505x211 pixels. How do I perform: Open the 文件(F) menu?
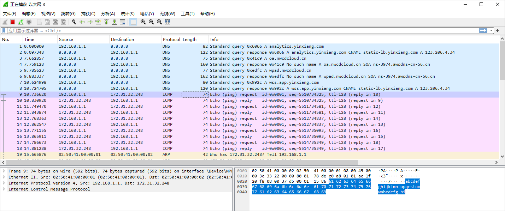pos(10,14)
